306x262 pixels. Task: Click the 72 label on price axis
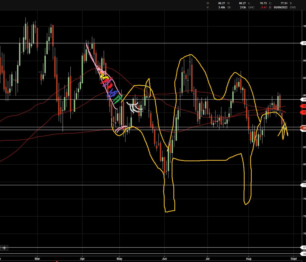point(304,216)
